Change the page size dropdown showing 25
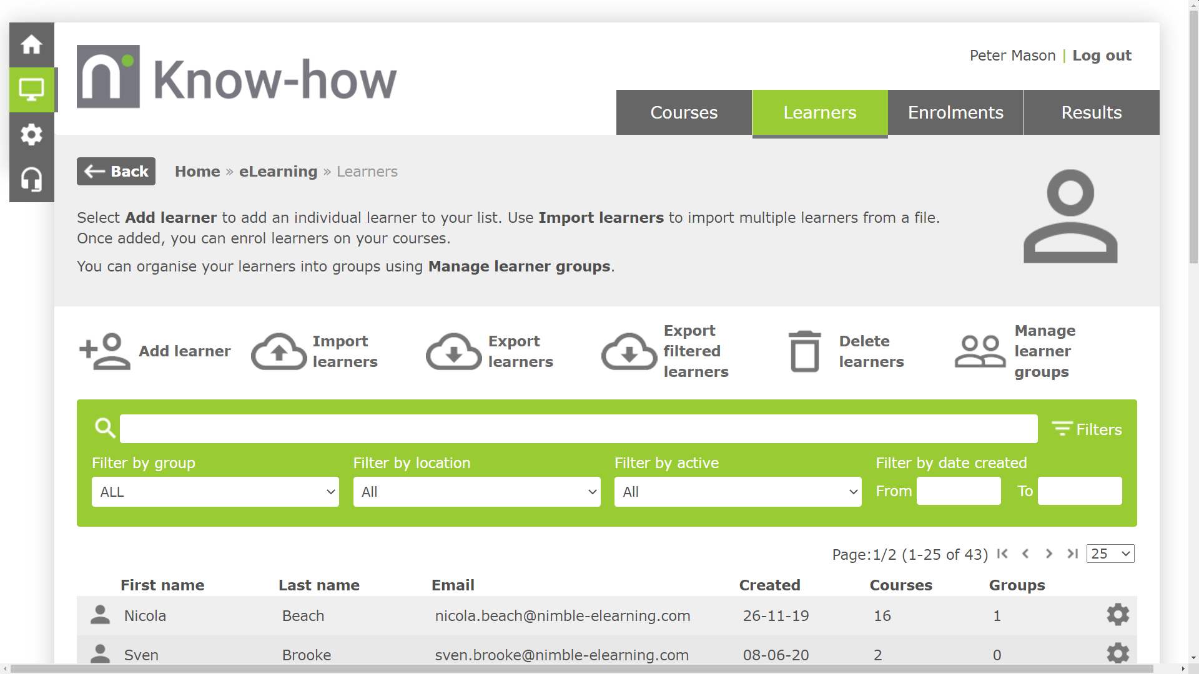The height and width of the screenshot is (674, 1199). click(1110, 554)
